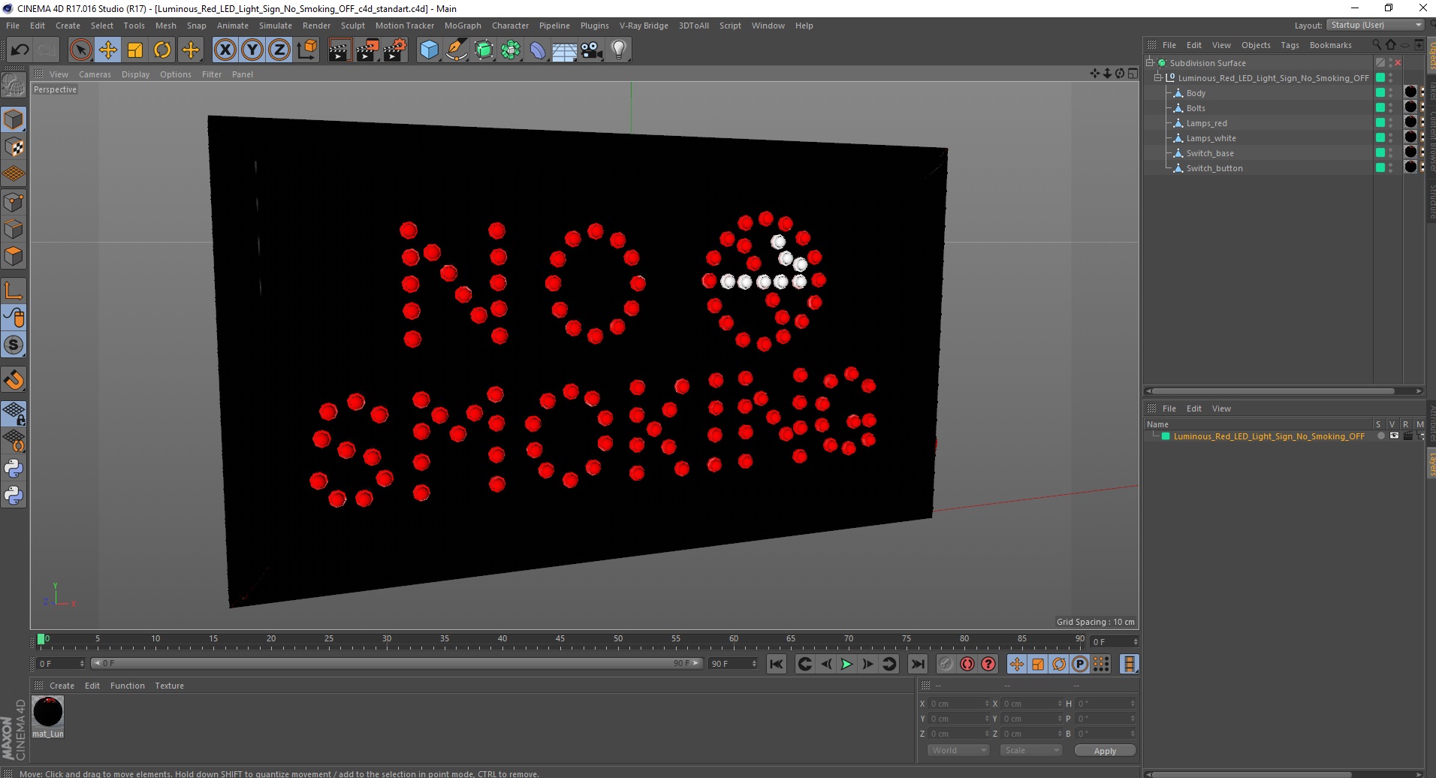Select the Lamps_white object
Image resolution: width=1436 pixels, height=778 pixels.
[1211, 138]
